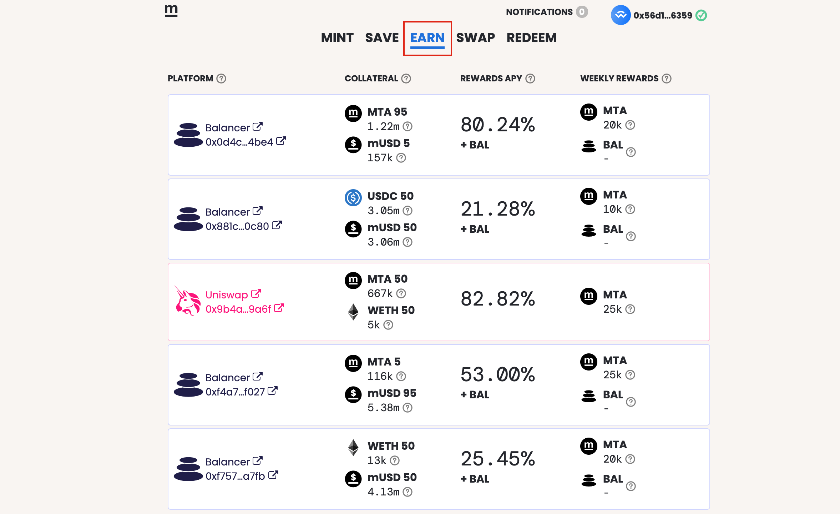
Task: Open the SWAP tab
Action: click(x=475, y=38)
